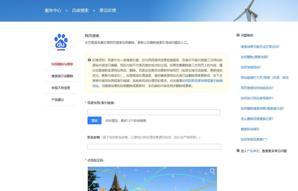Image resolution: width=298 pixels, height=191 pixels.
Task: Follow the 产品帮助 link for more questions
Action: pos(253,151)
